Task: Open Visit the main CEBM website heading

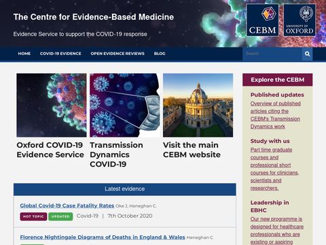Action: pos(192,150)
